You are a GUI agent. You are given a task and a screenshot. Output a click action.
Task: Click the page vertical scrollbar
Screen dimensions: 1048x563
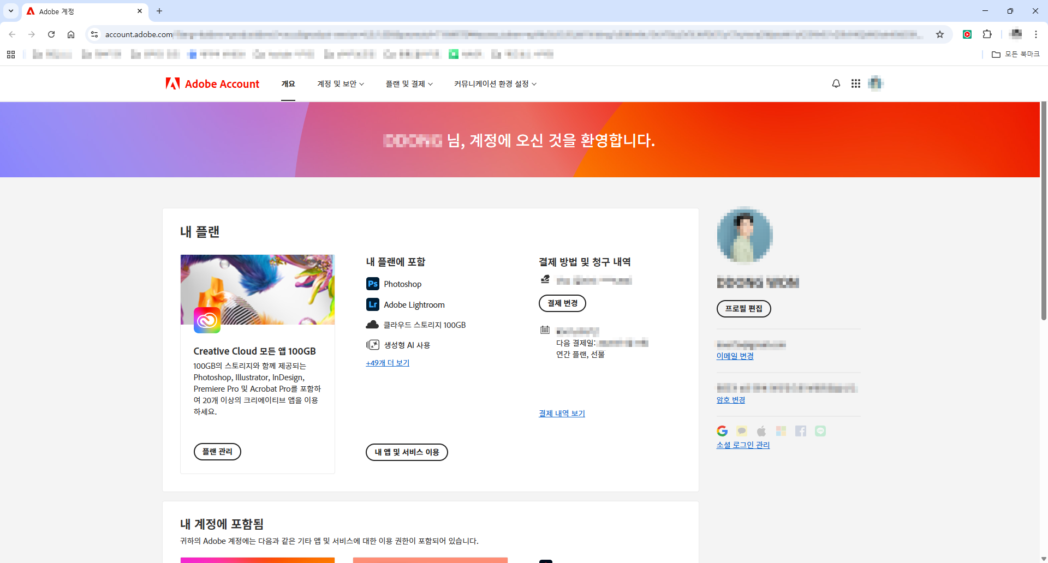(1044, 211)
